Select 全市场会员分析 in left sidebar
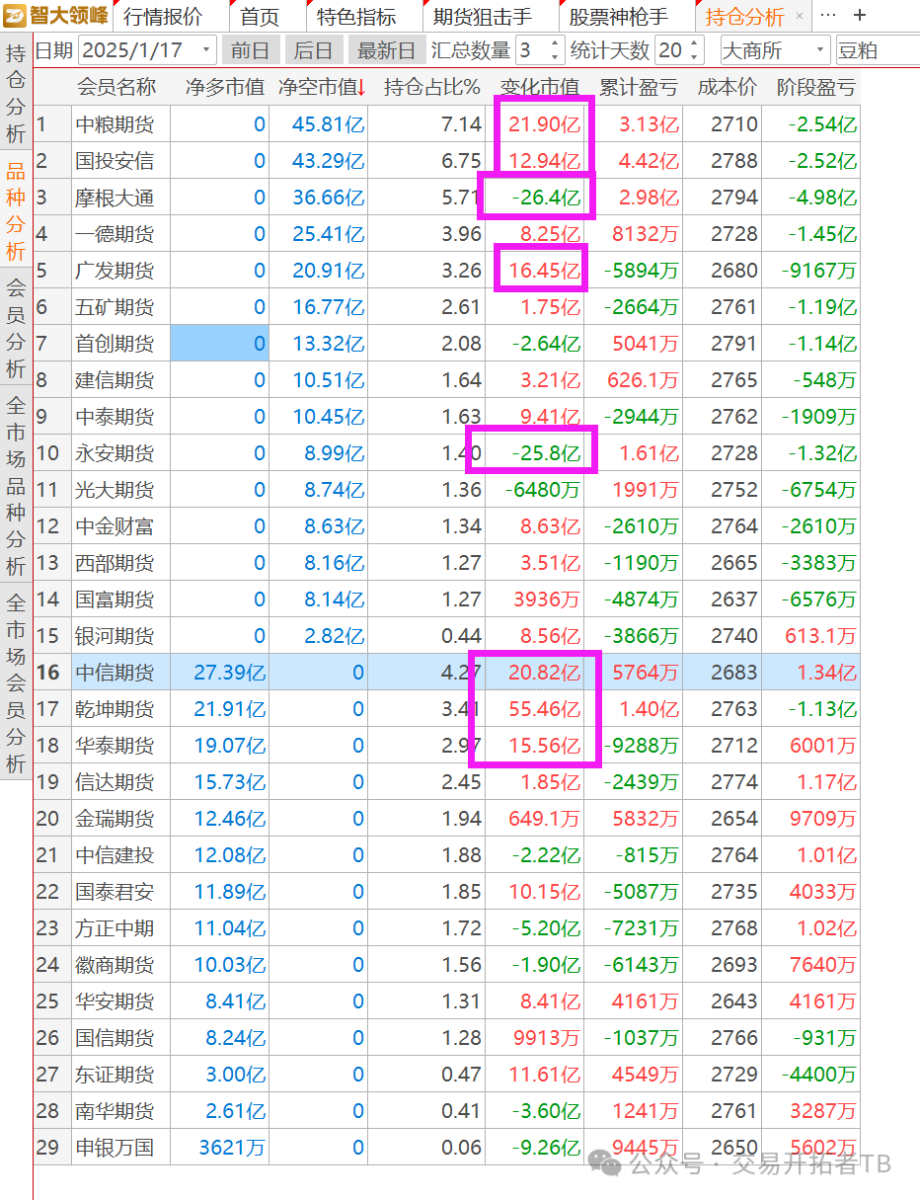Screen dimensions: 920x1200 coord(16,682)
